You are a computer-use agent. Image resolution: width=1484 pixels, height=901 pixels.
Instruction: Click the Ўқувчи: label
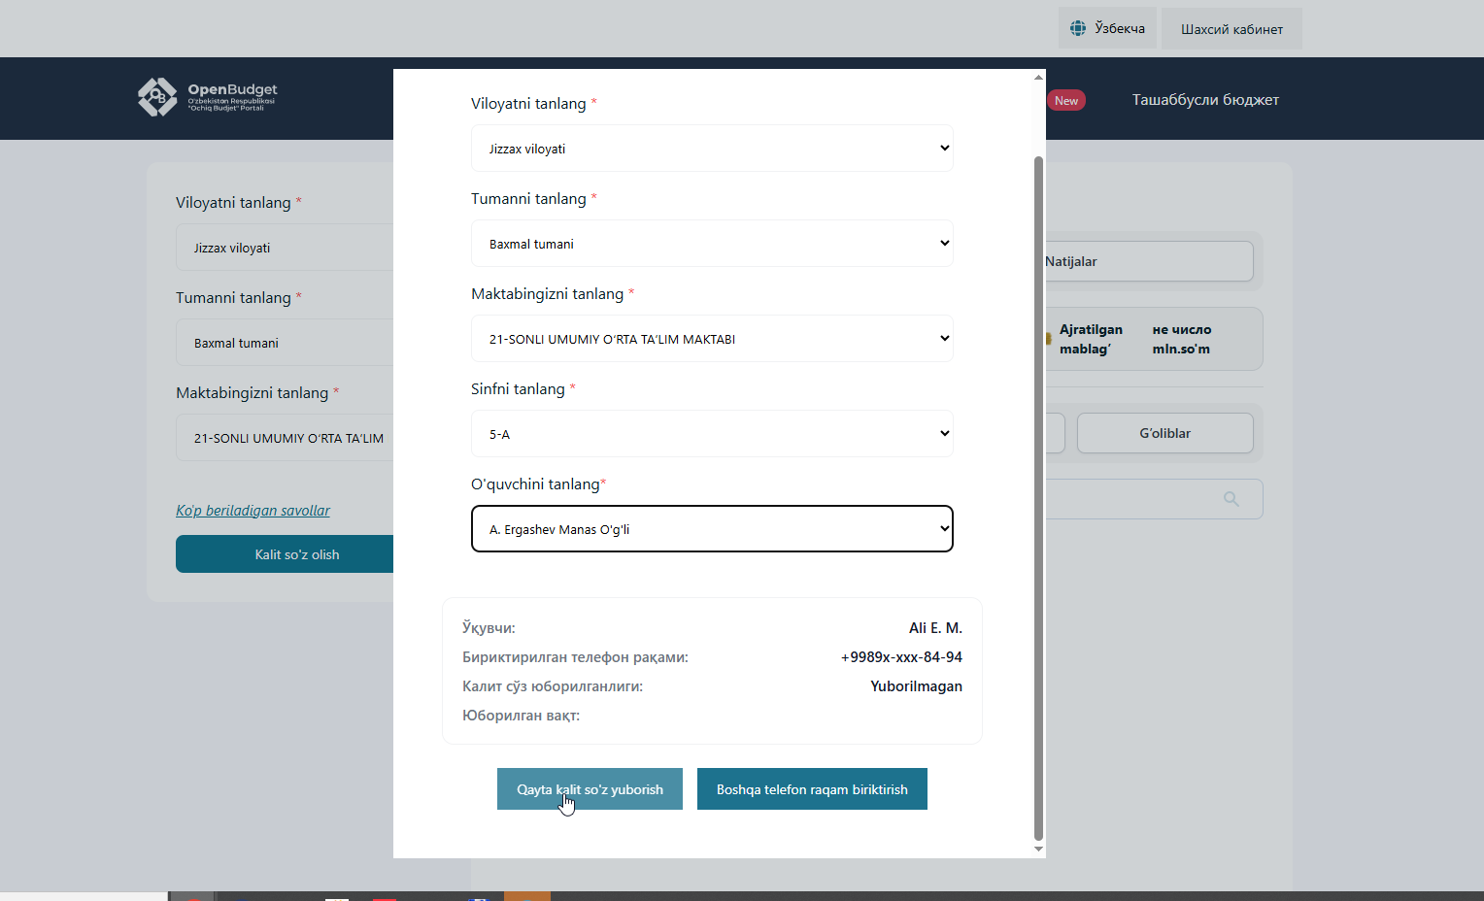(489, 628)
